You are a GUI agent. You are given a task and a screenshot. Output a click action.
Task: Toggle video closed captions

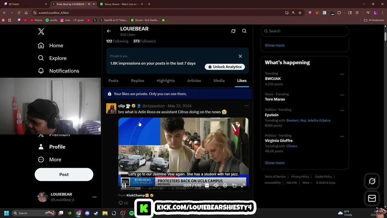(x=207, y=186)
